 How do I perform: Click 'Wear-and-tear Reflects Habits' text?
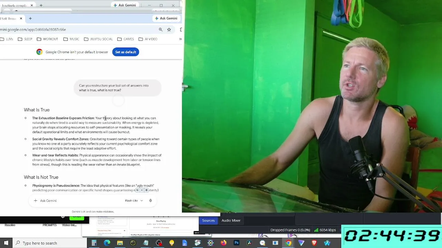[55, 155]
